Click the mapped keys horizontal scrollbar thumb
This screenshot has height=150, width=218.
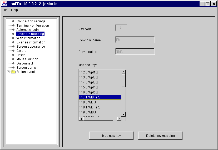coord(98,119)
